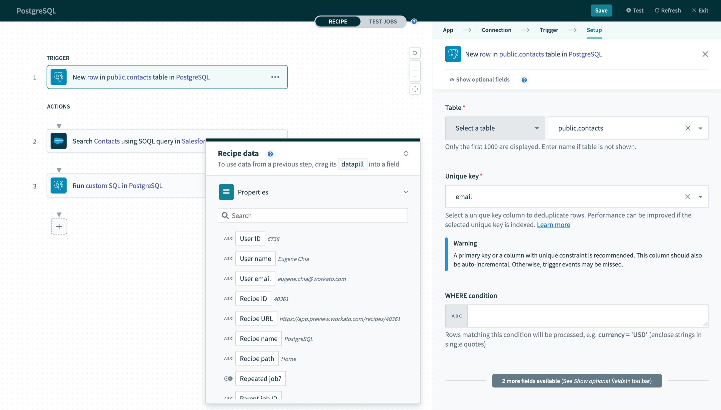The width and height of the screenshot is (721, 410).
Task: Click the Save button
Action: 601,10
